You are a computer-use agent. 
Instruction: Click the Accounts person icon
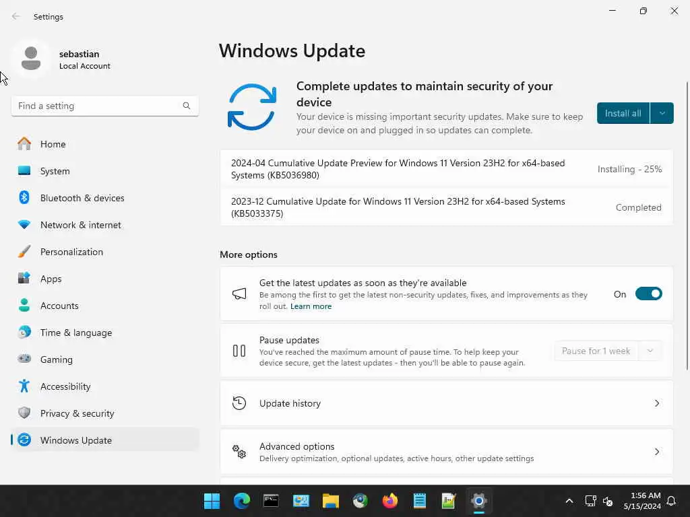[24, 305]
